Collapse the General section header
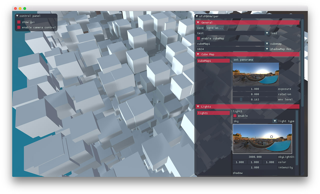The image size is (320, 194). 247,22
